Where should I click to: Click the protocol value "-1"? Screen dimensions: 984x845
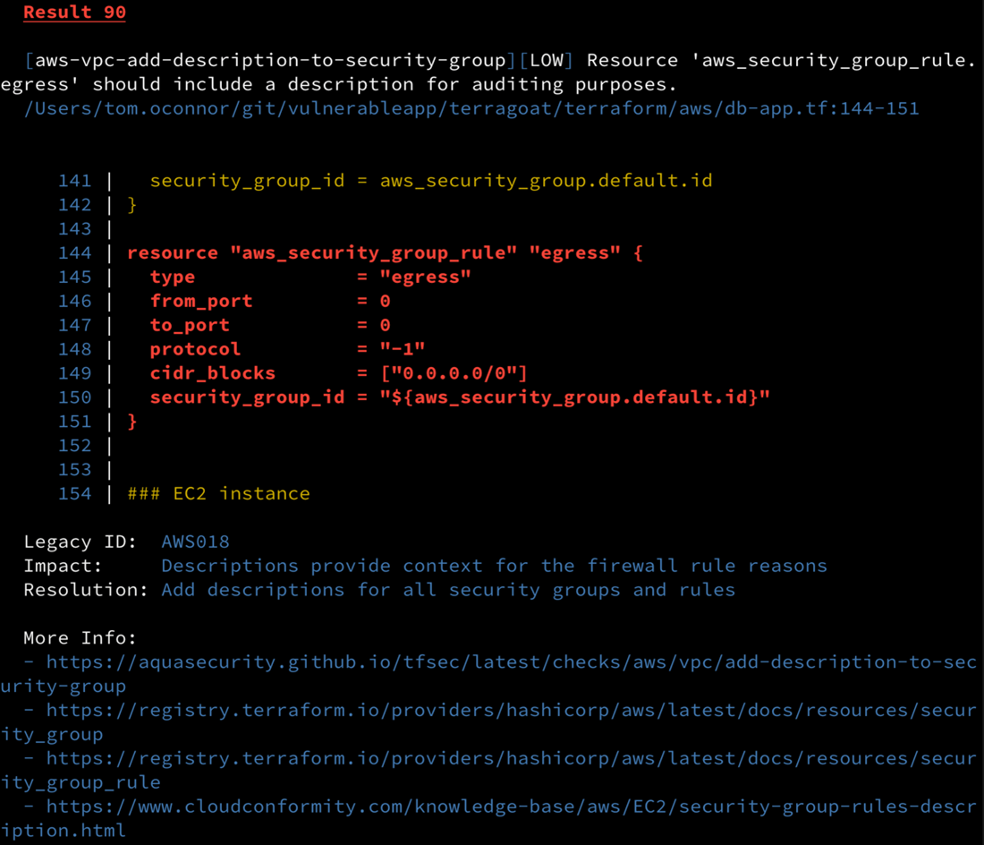pyautogui.click(x=403, y=349)
